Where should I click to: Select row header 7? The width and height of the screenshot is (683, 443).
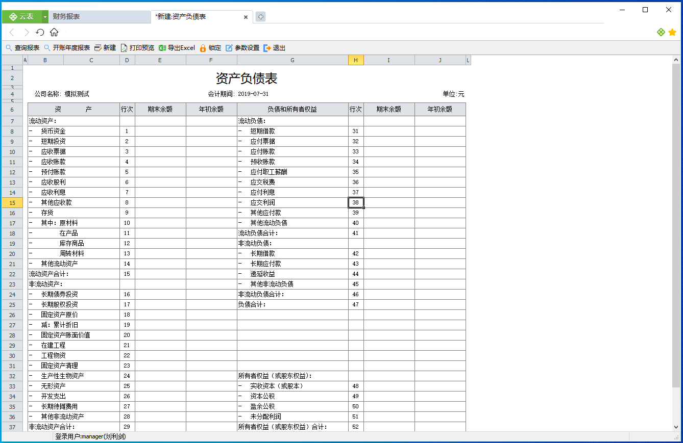click(12, 121)
